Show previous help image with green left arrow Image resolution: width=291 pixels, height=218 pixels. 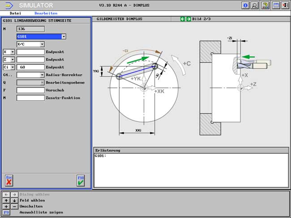[183, 19]
